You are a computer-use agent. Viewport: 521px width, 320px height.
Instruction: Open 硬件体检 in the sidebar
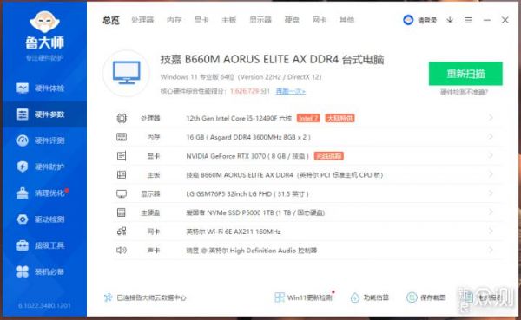(x=41, y=88)
